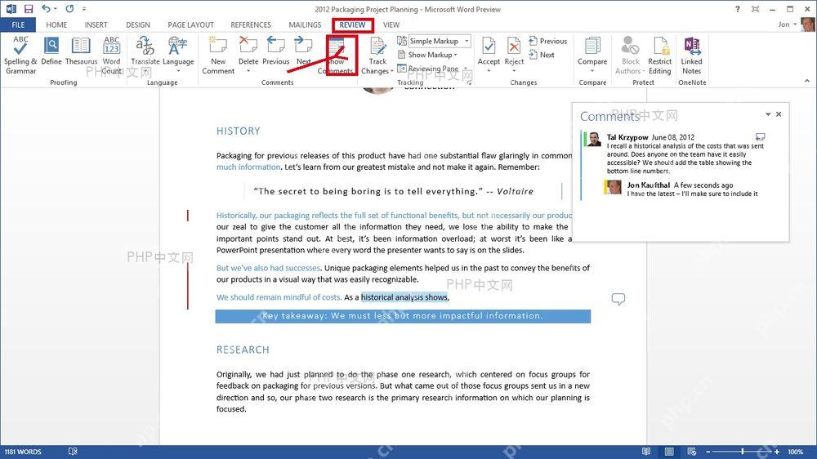Delete the selected comment
Screen dimensions: 817x459
(248, 51)
